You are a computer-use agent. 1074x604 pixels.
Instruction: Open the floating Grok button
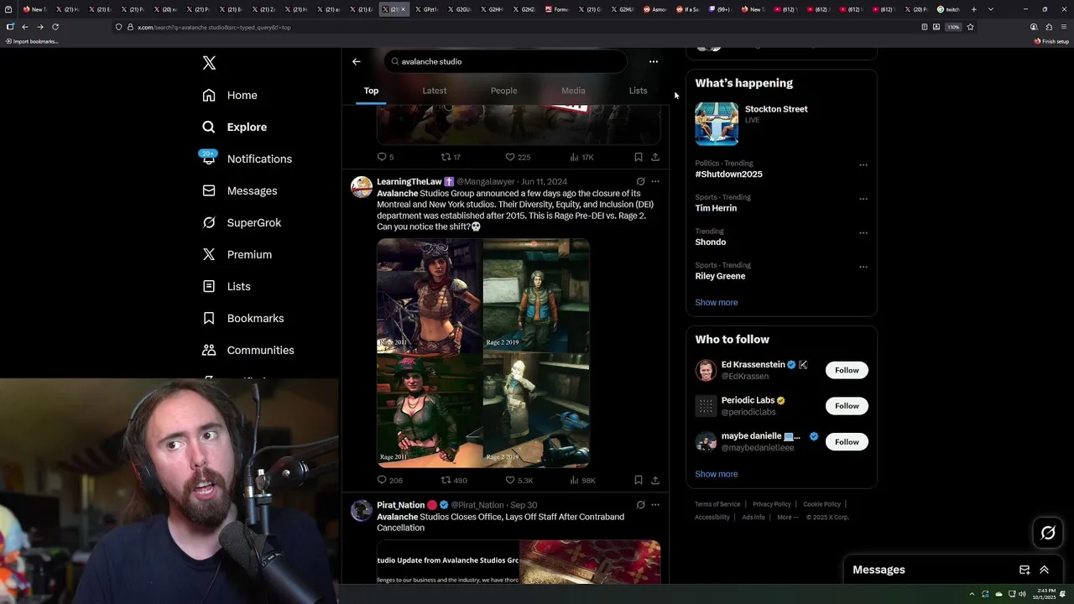coord(1048,533)
